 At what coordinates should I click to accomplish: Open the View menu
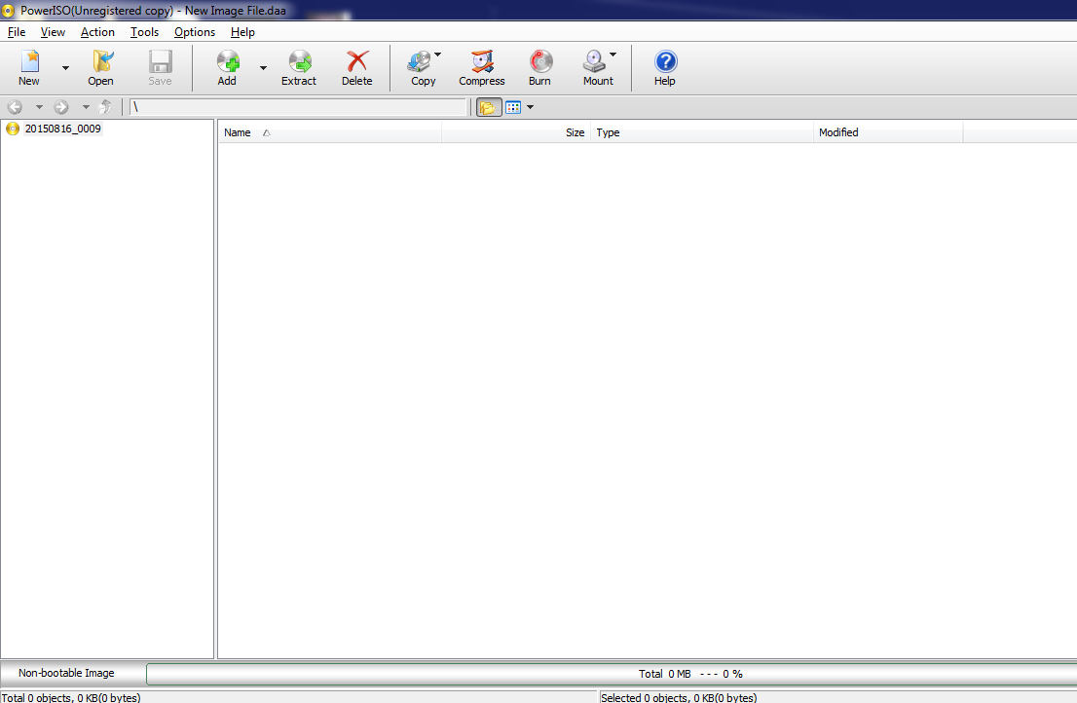[x=53, y=31]
